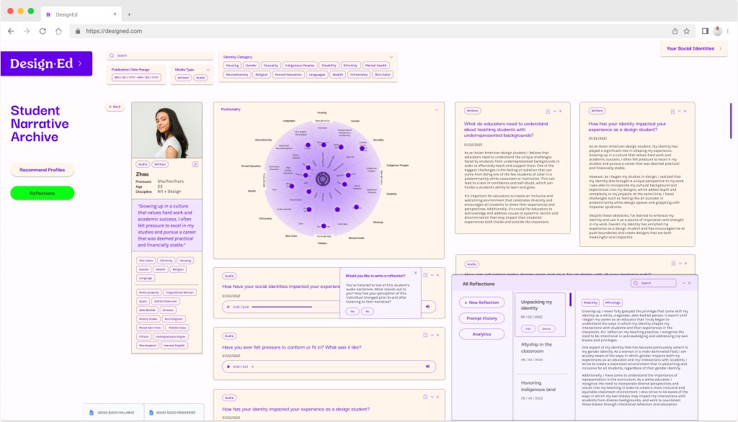Click the volume icon on the conform audio player

tap(427, 367)
